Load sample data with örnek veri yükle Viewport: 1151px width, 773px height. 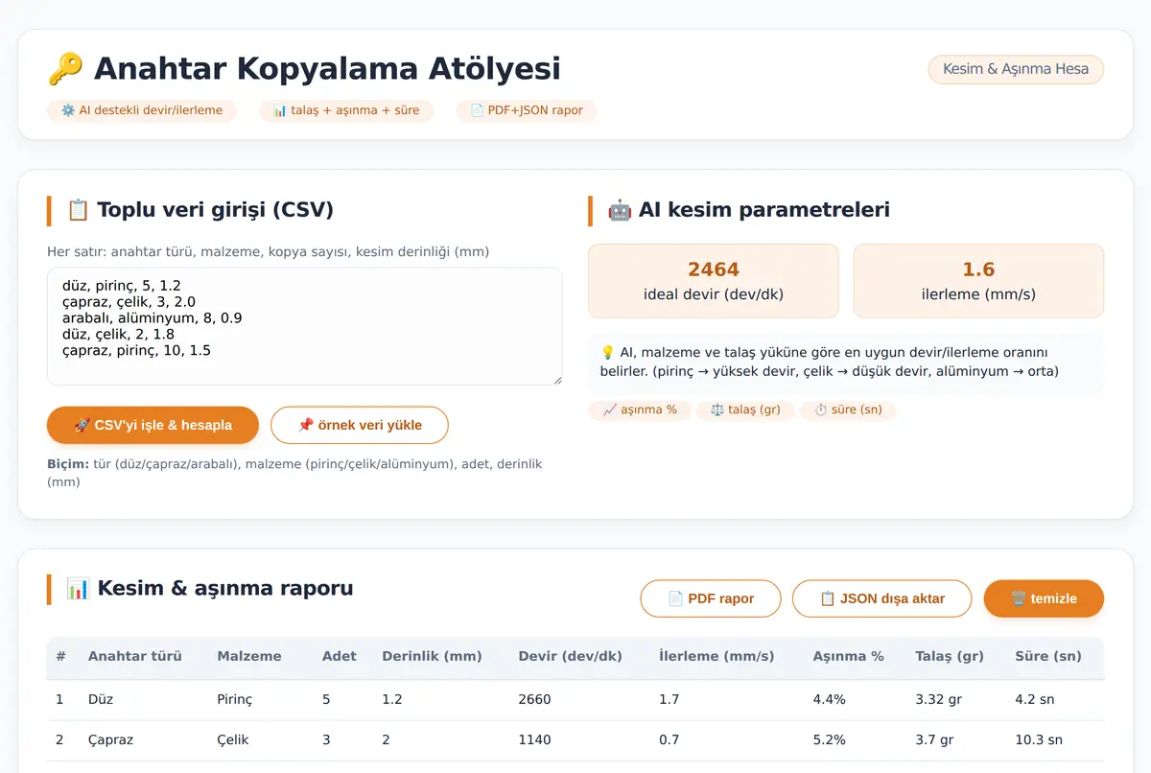coord(360,425)
